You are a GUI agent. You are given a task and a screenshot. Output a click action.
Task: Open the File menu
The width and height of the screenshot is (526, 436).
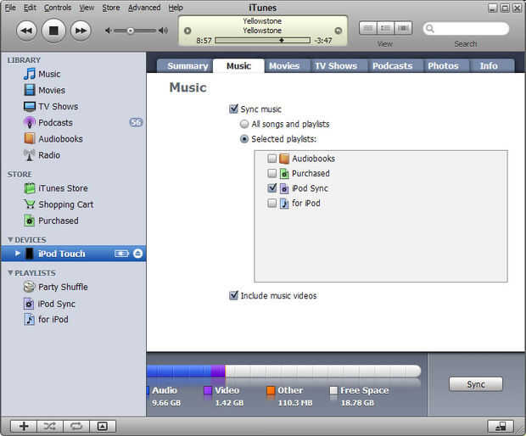click(10, 8)
